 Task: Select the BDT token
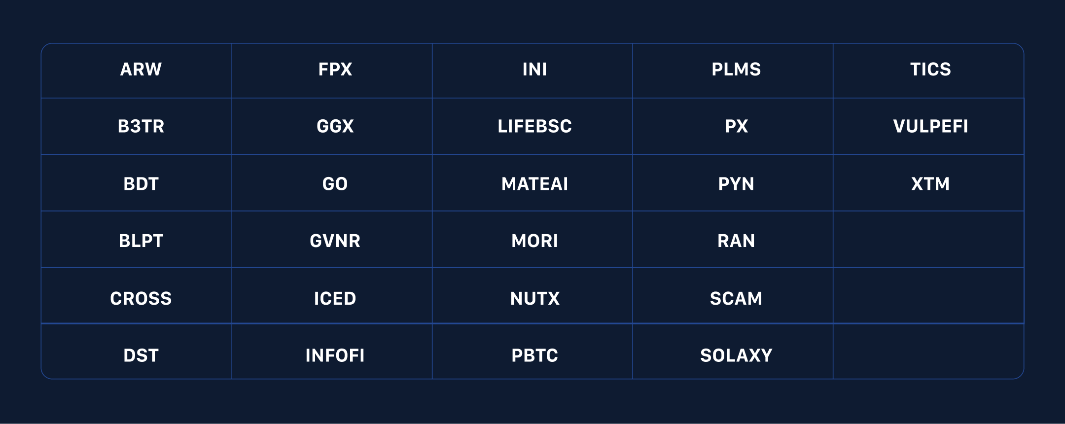coord(141,184)
